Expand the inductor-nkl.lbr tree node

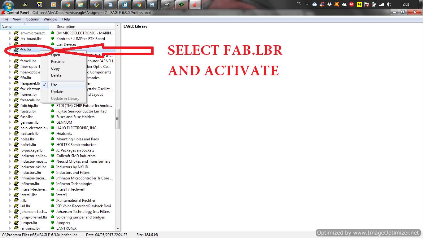(10, 167)
